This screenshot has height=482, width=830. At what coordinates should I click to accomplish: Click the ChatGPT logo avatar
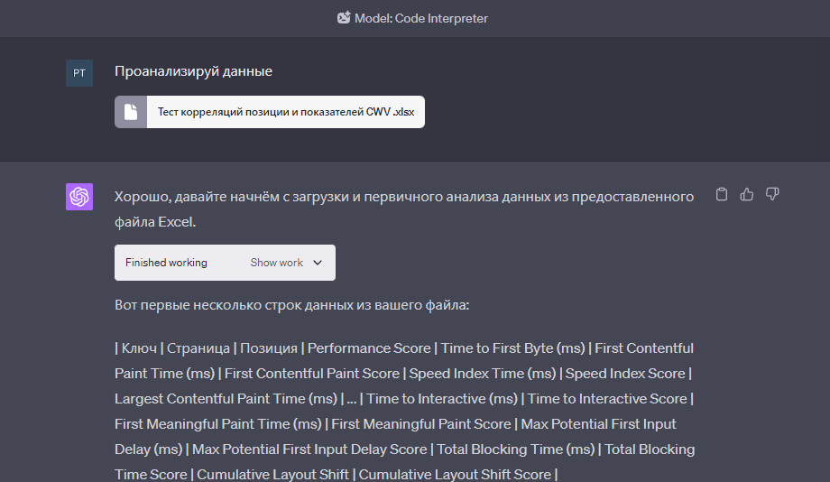point(79,197)
